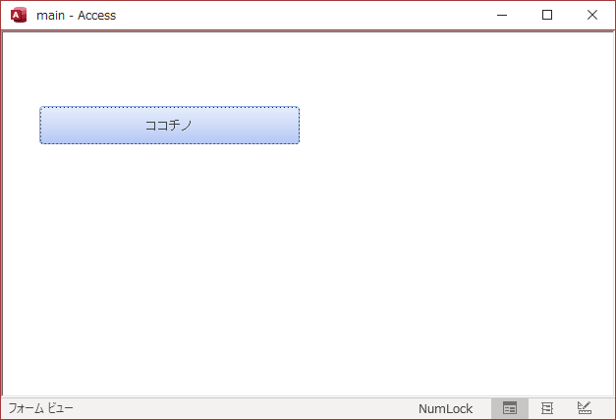Switch to Layout View icon
The width and height of the screenshot is (616, 420).
547,408
